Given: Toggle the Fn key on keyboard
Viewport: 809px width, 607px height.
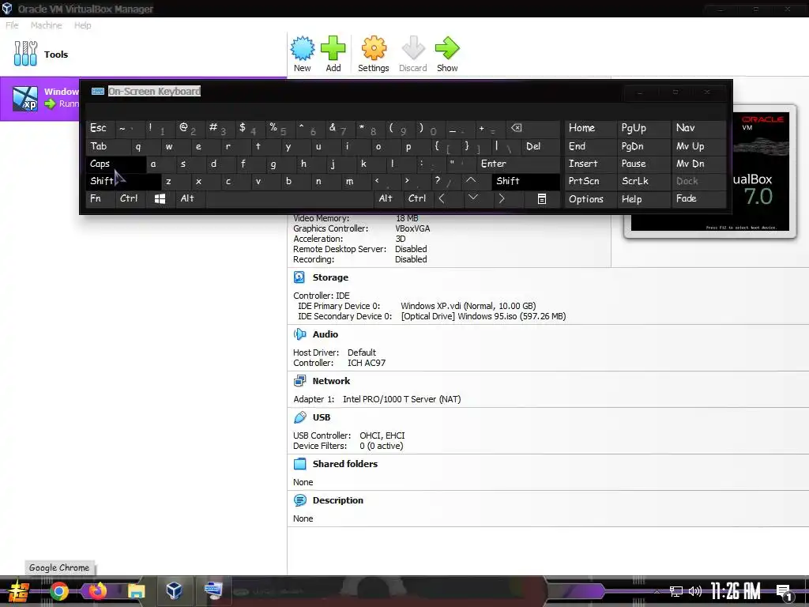Looking at the screenshot, I should pyautogui.click(x=100, y=198).
